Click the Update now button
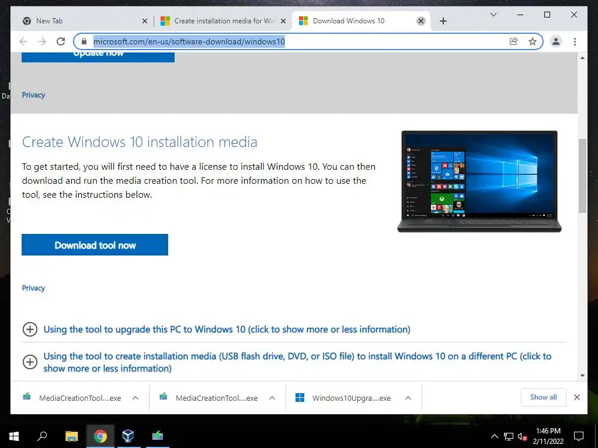 pyautogui.click(x=98, y=57)
